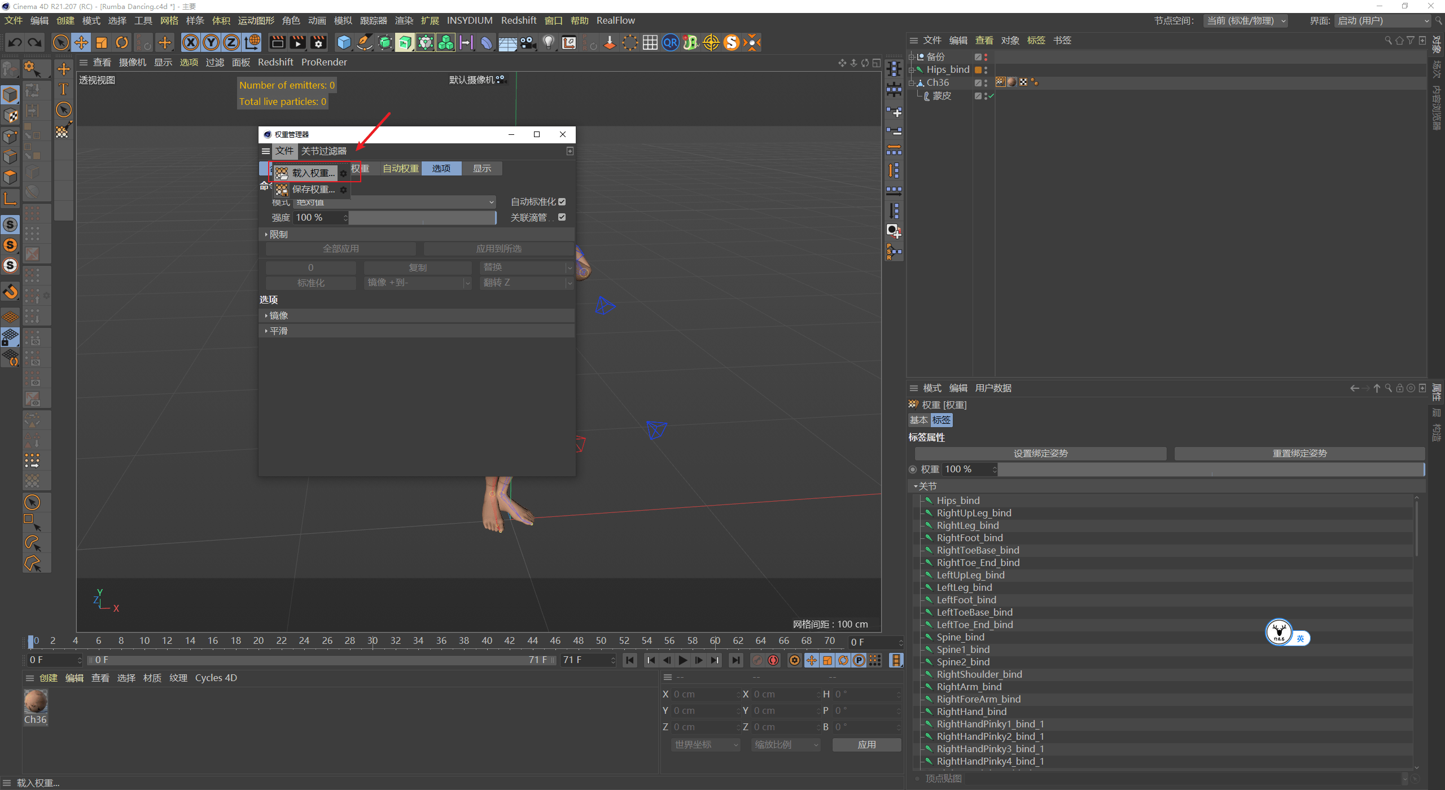Click the 载入权重 command in Weight Manager
Image resolution: width=1445 pixels, height=790 pixels.
[312, 173]
